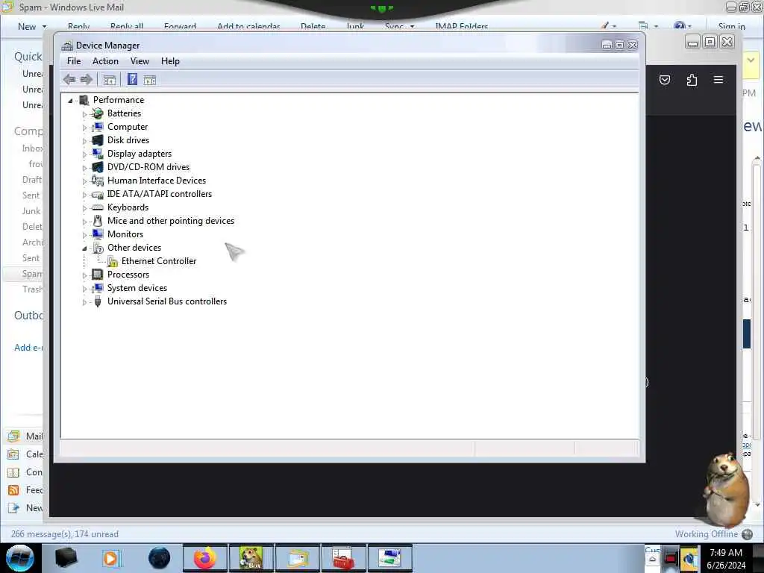Open the View menu

pos(140,61)
